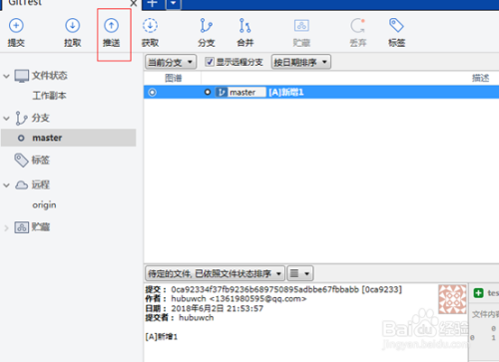The image size is (499, 362).
Task: Open the list view mode dropdown
Action: (300, 273)
